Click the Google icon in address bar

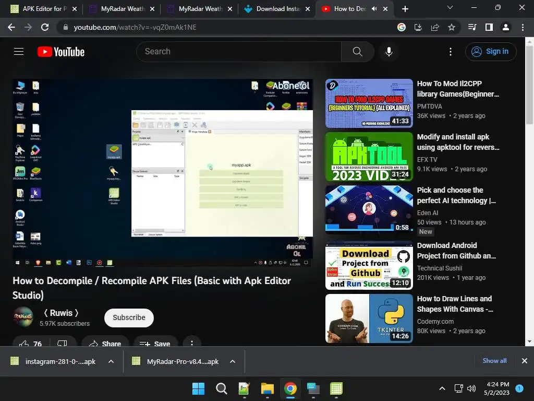click(x=401, y=27)
